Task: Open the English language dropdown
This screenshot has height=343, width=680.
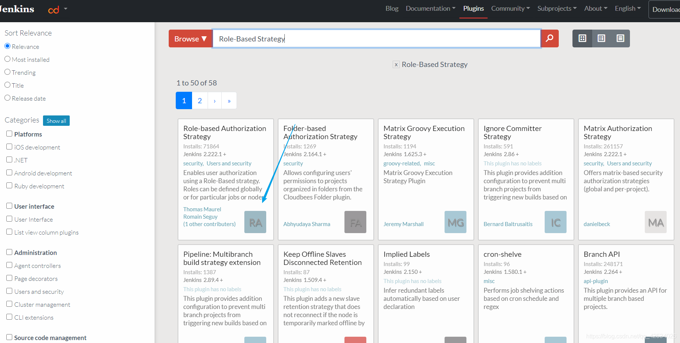Action: 628,9
